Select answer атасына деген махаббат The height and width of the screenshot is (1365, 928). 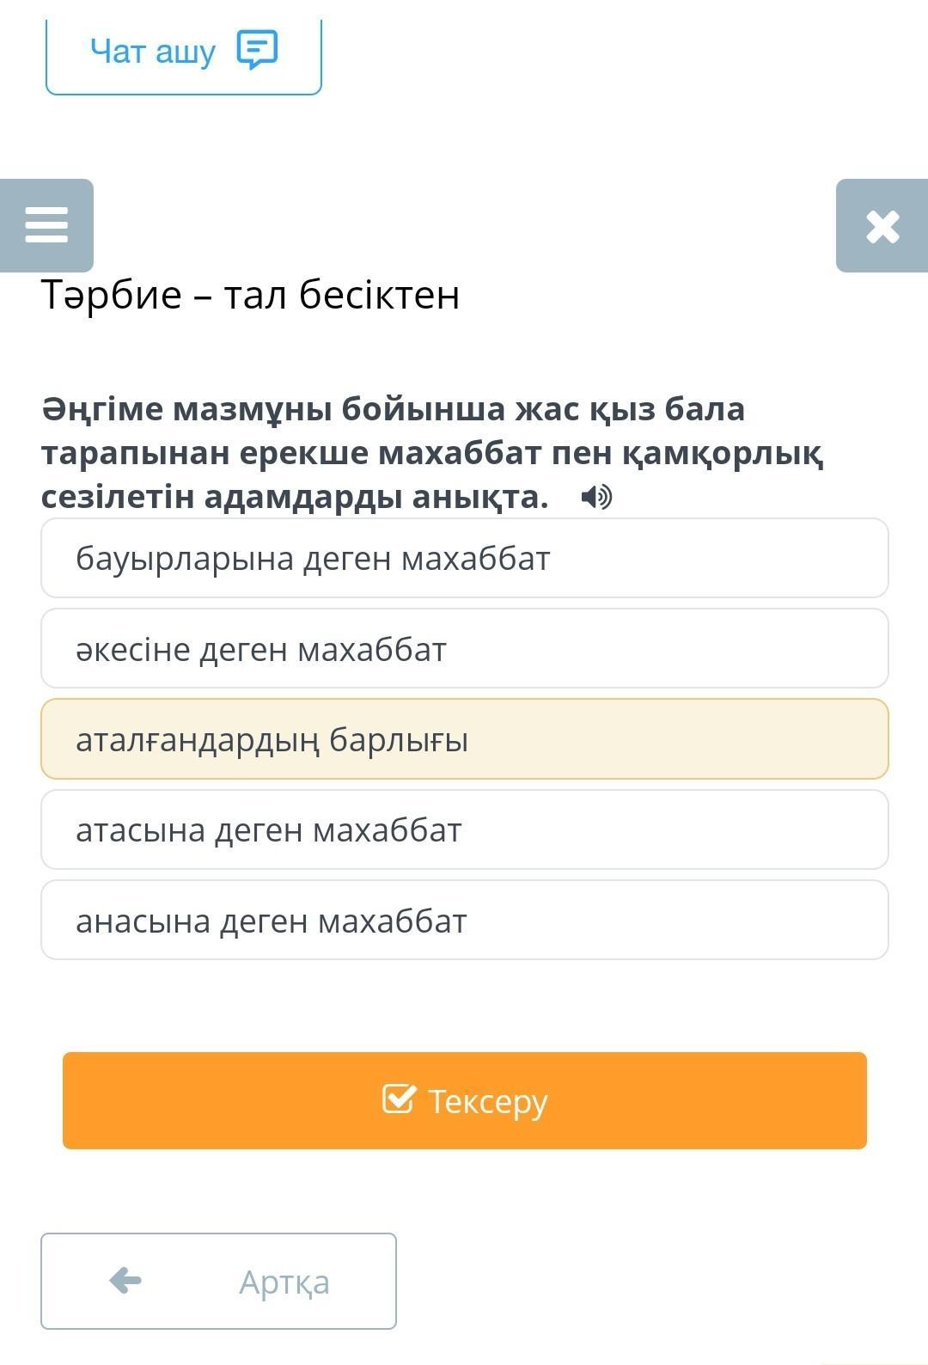click(x=465, y=829)
